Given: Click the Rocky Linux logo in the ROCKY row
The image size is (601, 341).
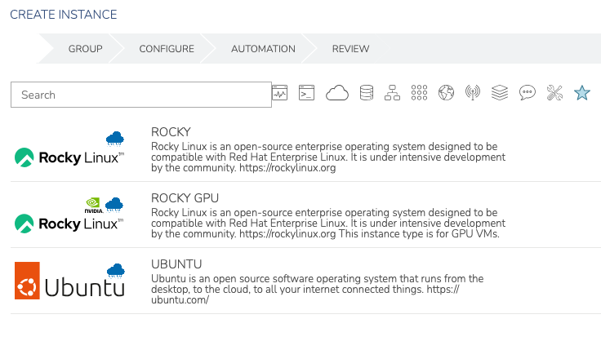Looking at the screenshot, I should click(x=69, y=157).
